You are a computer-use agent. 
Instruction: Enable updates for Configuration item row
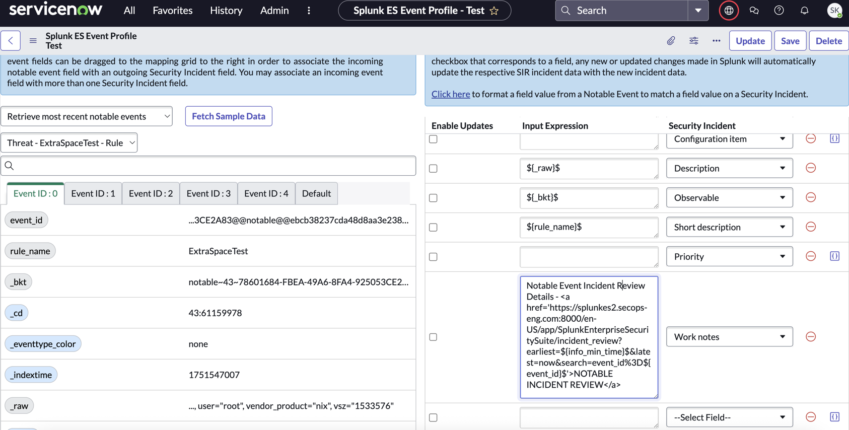433,139
